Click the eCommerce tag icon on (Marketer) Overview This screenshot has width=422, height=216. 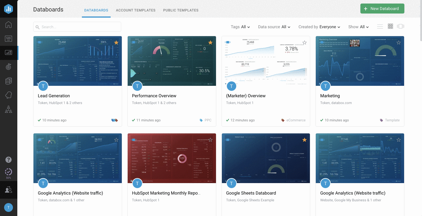click(x=283, y=120)
